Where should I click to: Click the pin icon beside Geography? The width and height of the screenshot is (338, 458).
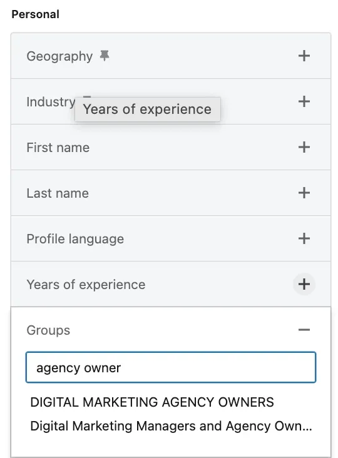click(105, 55)
